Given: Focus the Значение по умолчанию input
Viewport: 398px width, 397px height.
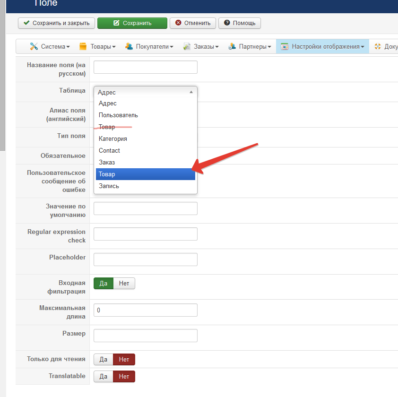Looking at the screenshot, I should pyautogui.click(x=146, y=208).
